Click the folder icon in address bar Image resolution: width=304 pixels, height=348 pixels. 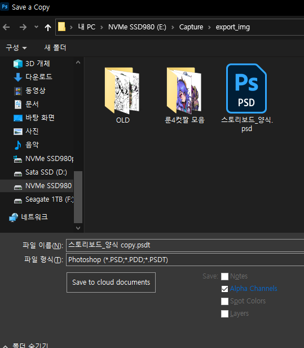click(x=62, y=27)
